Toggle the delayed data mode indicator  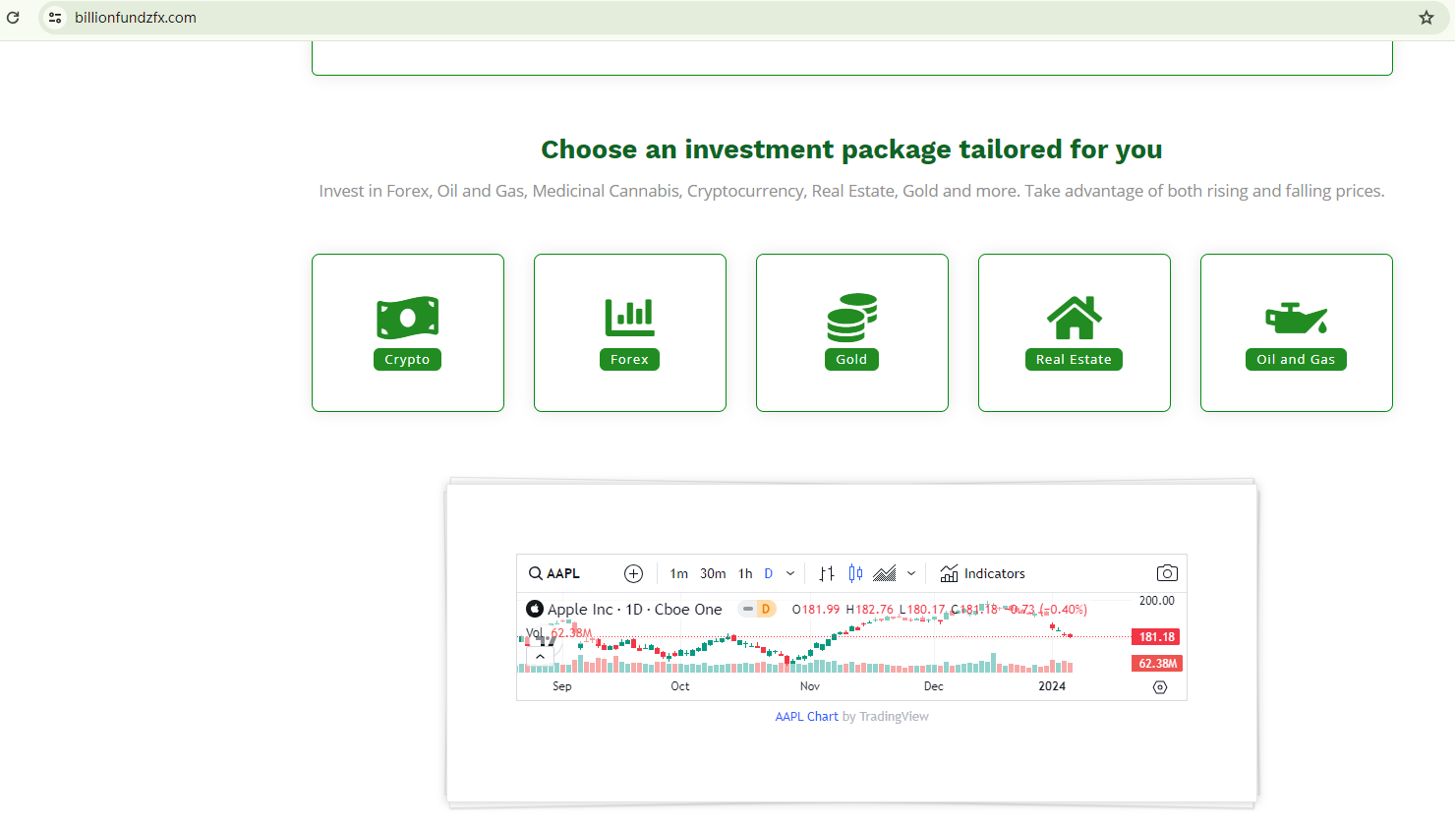[x=757, y=610]
